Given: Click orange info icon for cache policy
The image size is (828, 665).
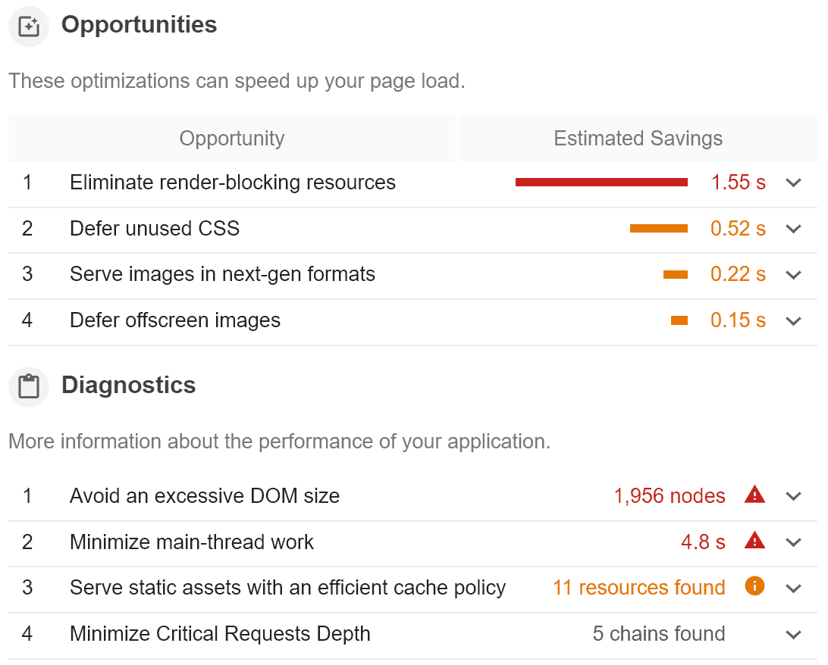Looking at the screenshot, I should (x=754, y=586).
